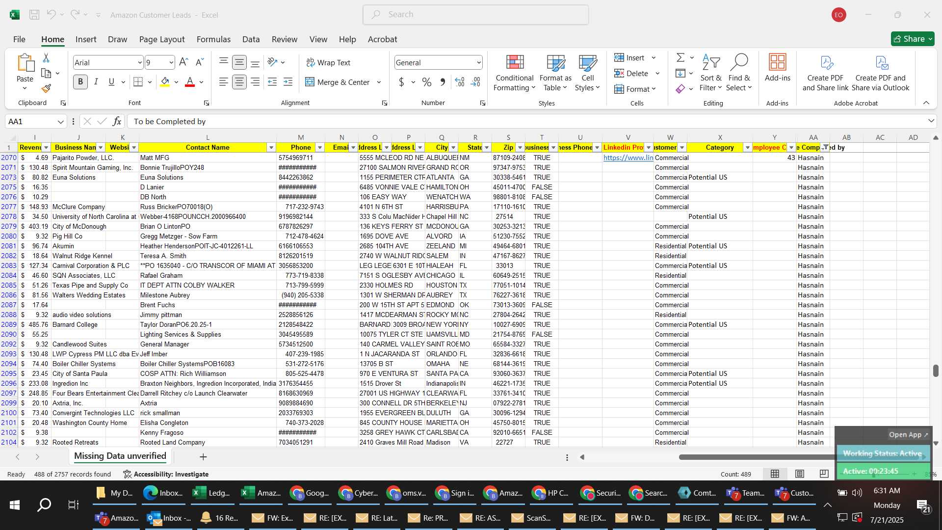Image resolution: width=942 pixels, height=530 pixels.
Task: Switch to the Insert tab
Action: tap(86, 39)
